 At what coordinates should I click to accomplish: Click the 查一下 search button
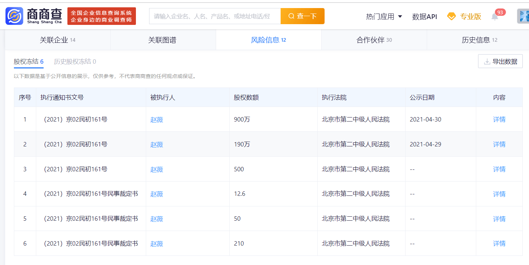coord(303,16)
